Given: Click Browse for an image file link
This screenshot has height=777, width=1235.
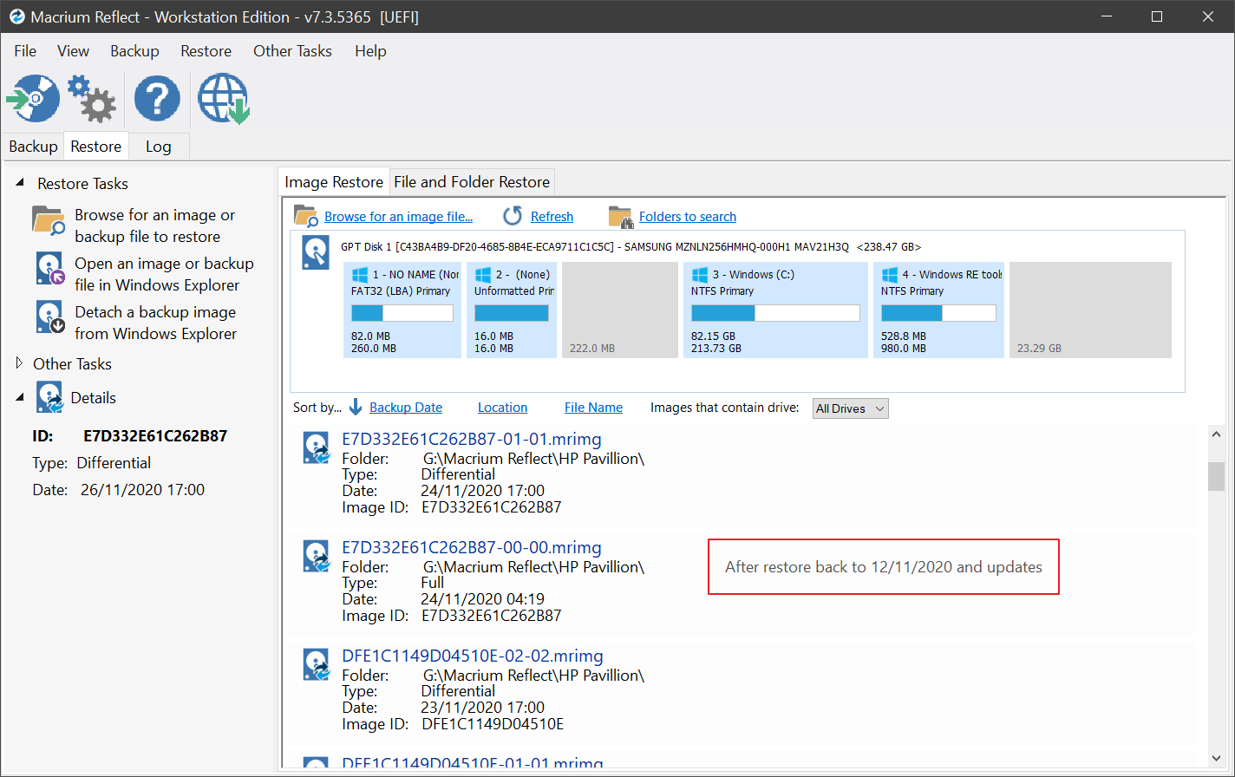Looking at the screenshot, I should click(x=399, y=217).
